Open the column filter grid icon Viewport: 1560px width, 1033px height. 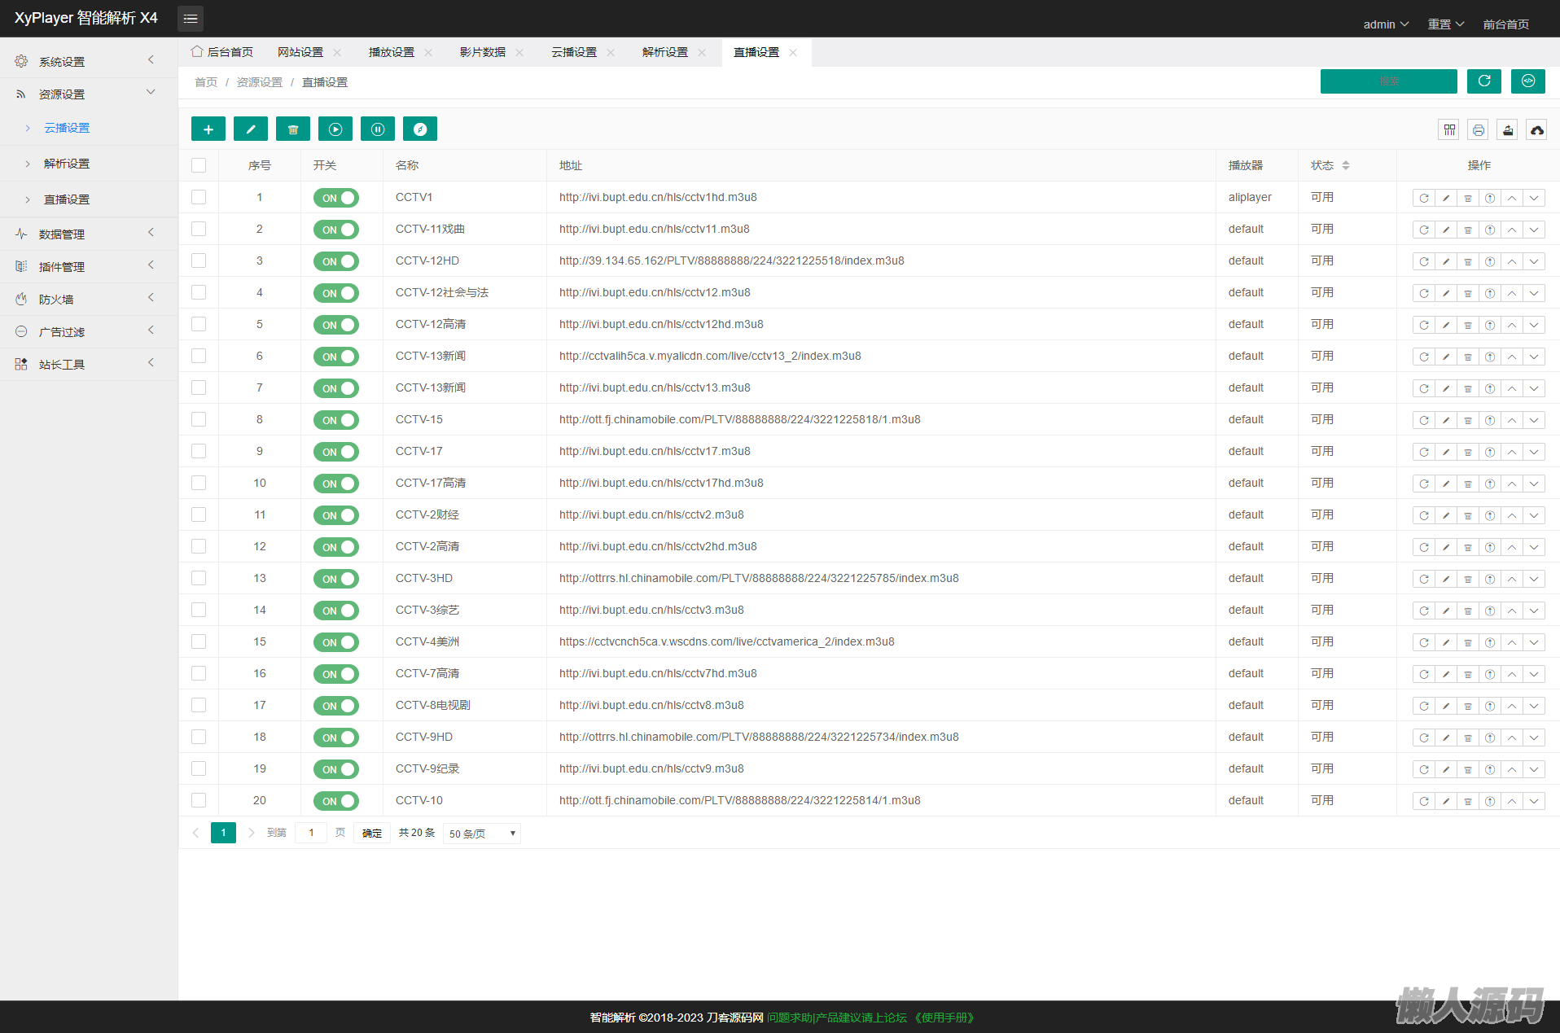(x=1449, y=130)
